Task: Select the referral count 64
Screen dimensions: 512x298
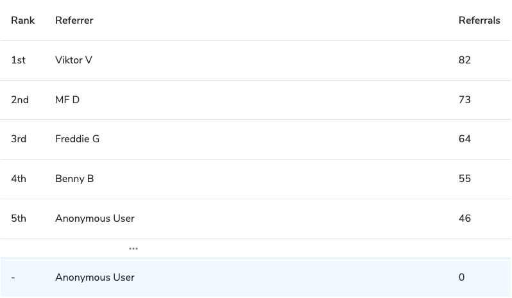Action: (x=465, y=139)
